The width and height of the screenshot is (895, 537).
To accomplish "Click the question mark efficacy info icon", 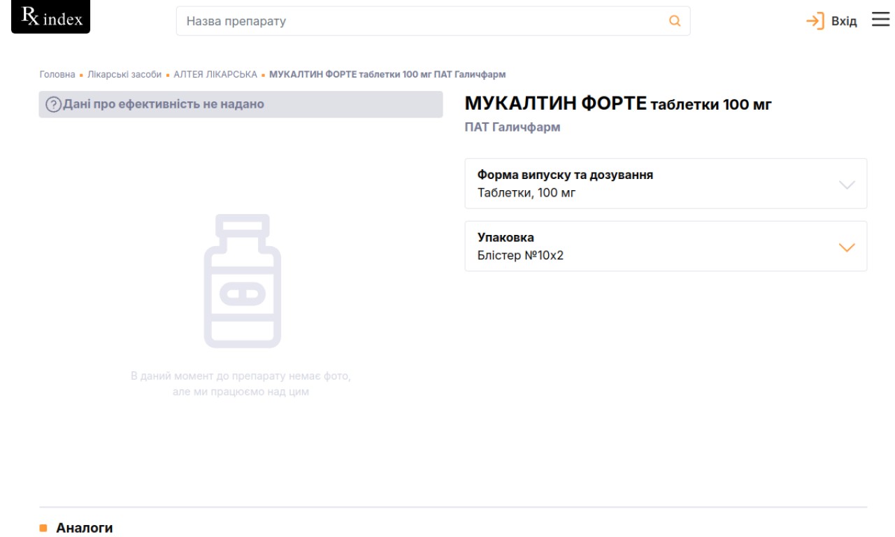I will pyautogui.click(x=53, y=105).
